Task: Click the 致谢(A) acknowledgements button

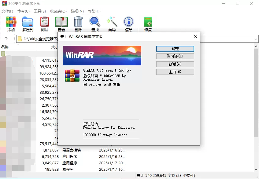Action: tap(175, 64)
